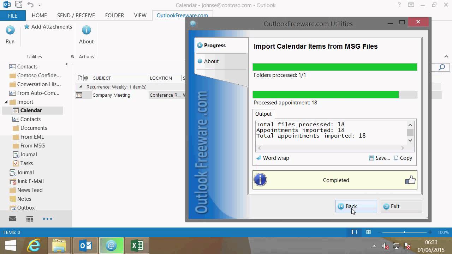Click the Folders processed progress bar
This screenshot has width=452, height=254.
[335, 67]
